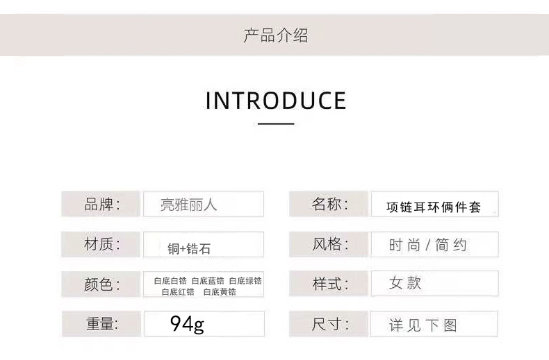The height and width of the screenshot is (360, 549).
Task: Click the INTRODUCE heading
Action: coord(276,101)
